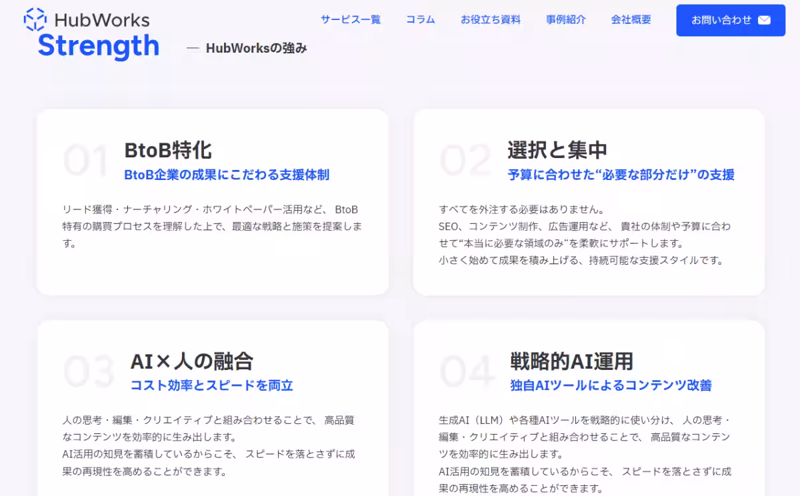
Task: Select the 選択と集中 card heading
Action: [x=559, y=150]
